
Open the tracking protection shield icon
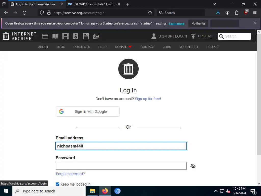[42, 13]
